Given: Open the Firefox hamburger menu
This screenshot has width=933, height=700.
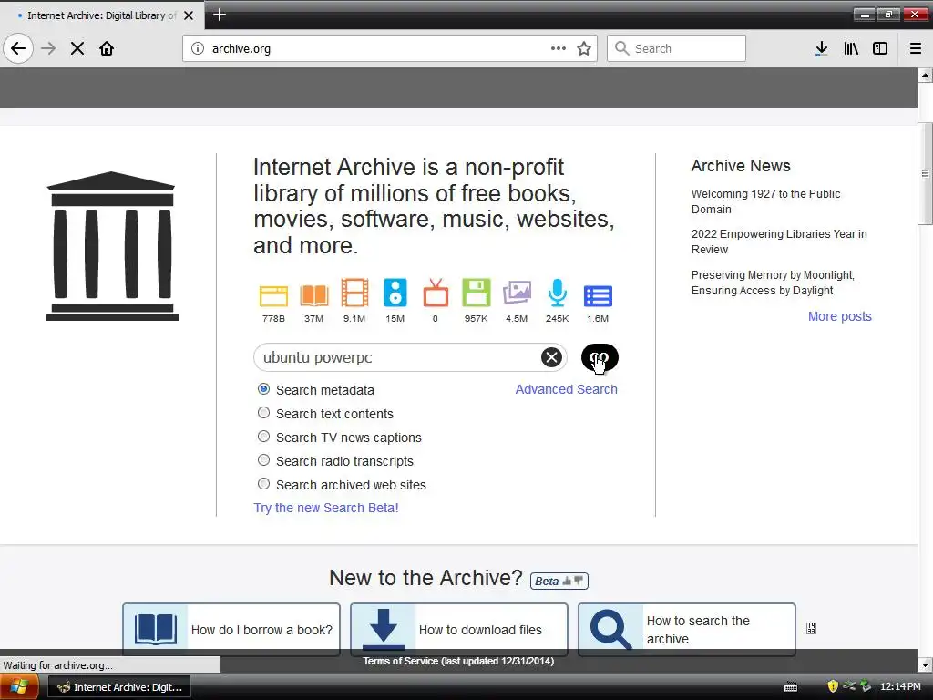Looking at the screenshot, I should pyautogui.click(x=915, y=48).
